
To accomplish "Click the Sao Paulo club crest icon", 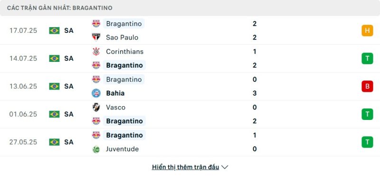I will (96, 37).
